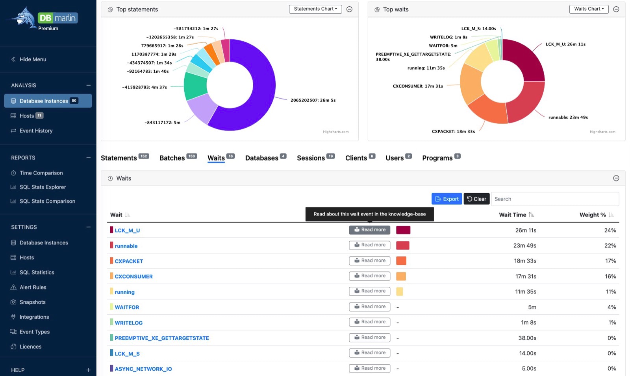Open SQL Stats Comparison
This screenshot has height=376, width=630.
43,201
